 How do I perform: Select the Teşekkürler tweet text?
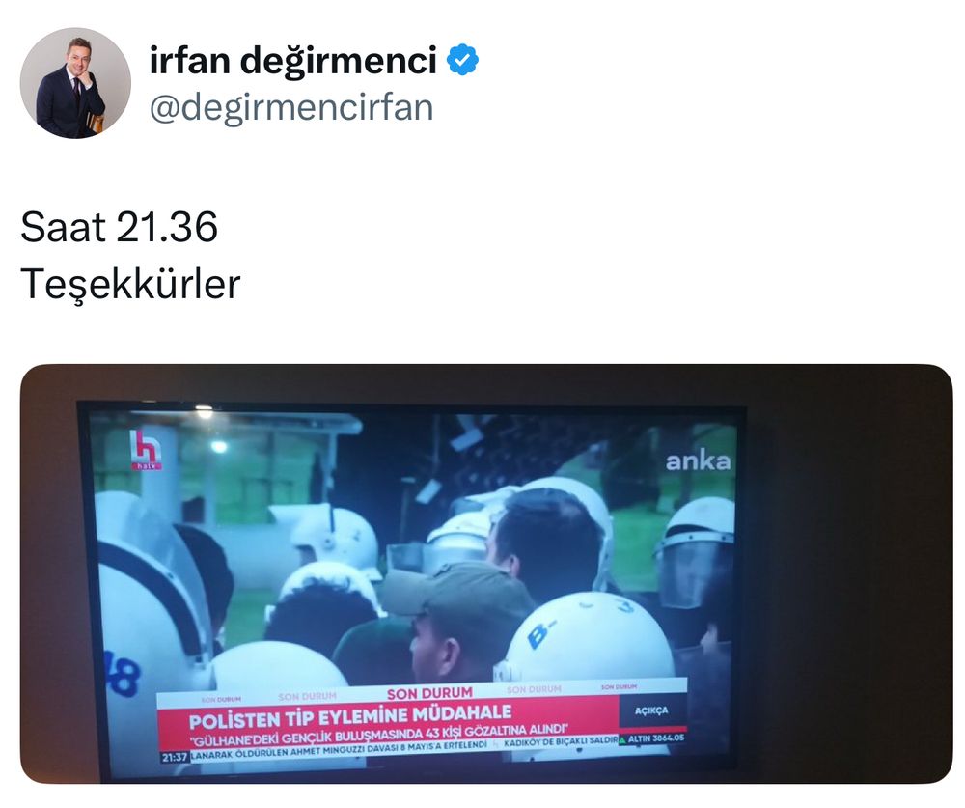tap(130, 284)
